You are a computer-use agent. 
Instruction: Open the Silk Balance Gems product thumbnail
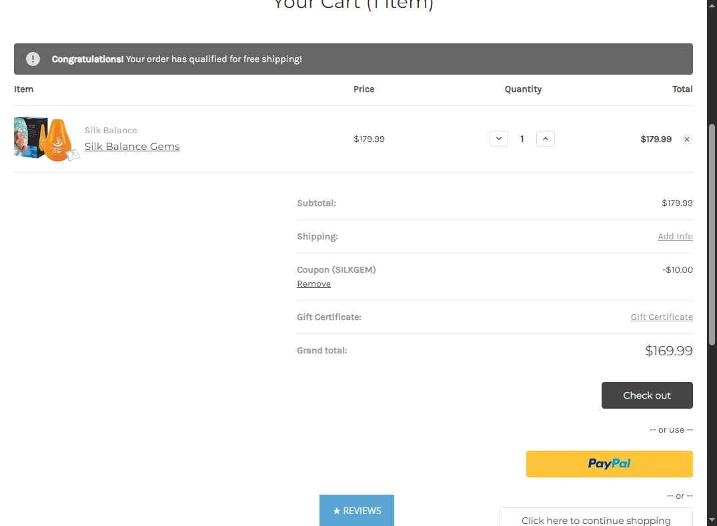pyautogui.click(x=47, y=139)
